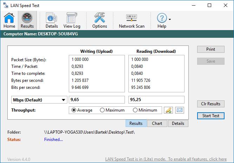The image size is (234, 163).
Task: Maximize the LAN Speed Test window
Action: (x=209, y=5)
